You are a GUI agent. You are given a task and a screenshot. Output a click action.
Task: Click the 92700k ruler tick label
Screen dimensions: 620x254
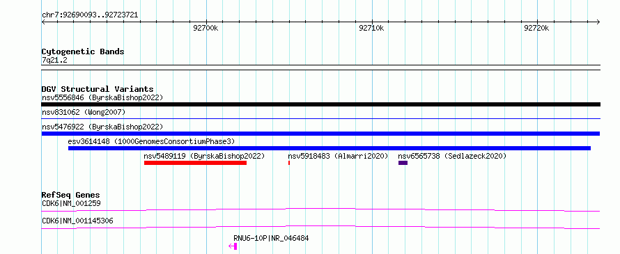(206, 28)
